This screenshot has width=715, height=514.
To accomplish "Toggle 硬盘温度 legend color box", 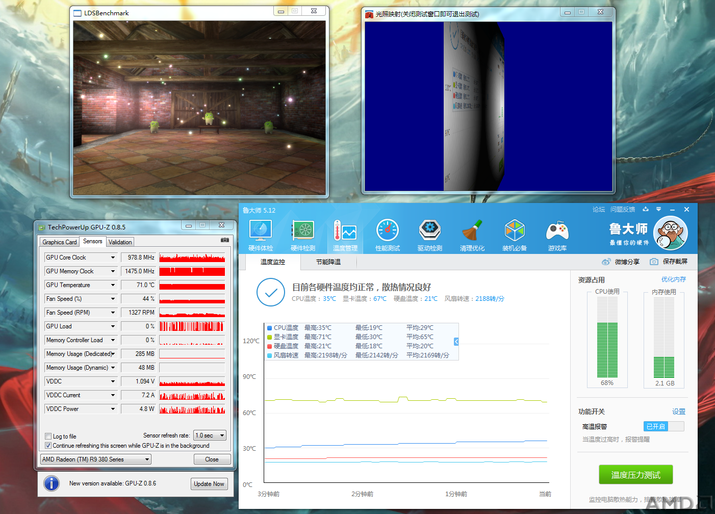I will [269, 346].
